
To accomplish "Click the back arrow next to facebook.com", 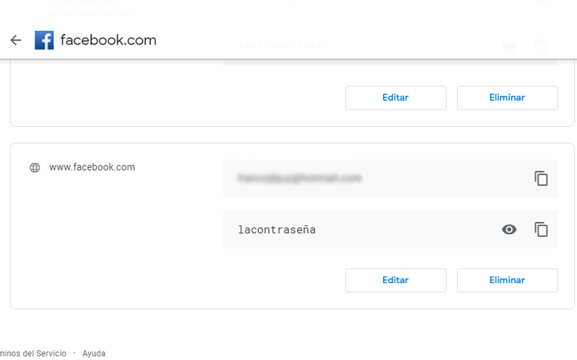I will pos(16,40).
